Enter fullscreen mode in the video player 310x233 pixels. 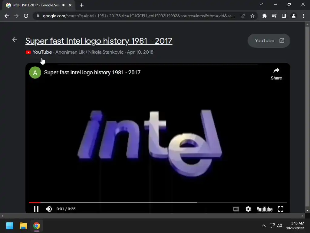(281, 209)
